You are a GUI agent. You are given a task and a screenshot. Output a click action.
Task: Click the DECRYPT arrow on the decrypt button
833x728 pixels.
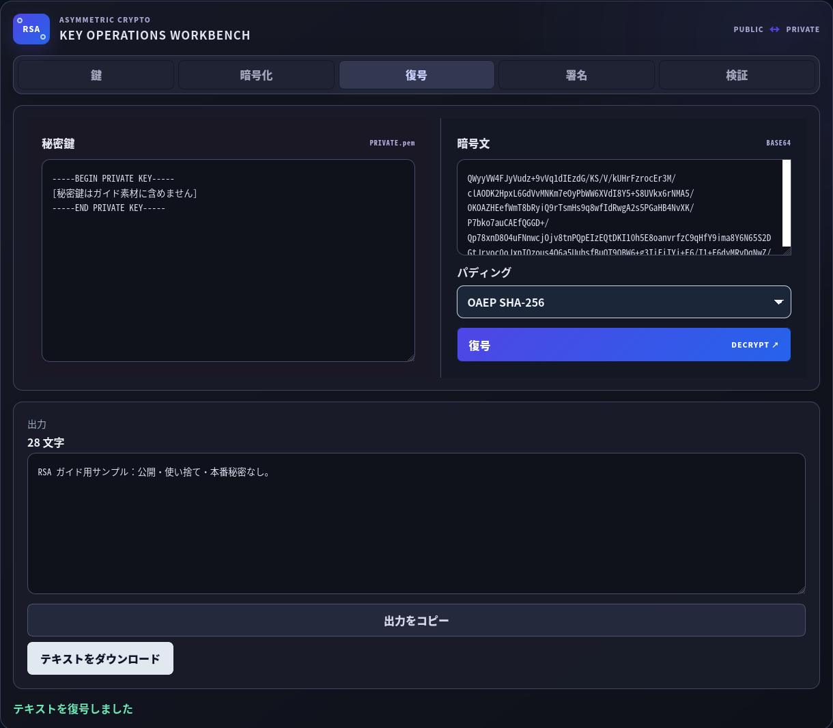775,345
